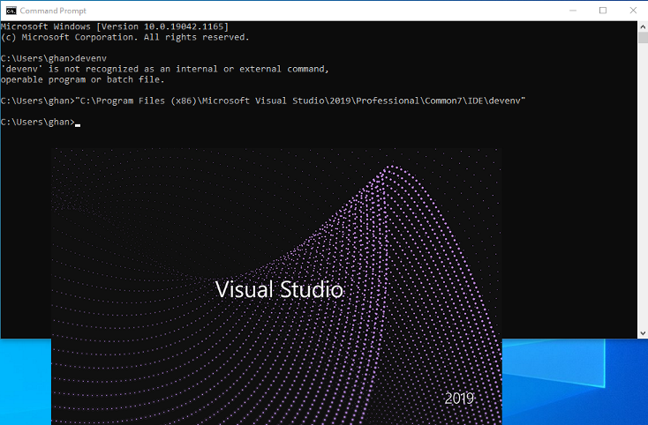Click the scrollbar up arrow in Command Prompt
This screenshot has height=425, width=648.
pos(643,26)
